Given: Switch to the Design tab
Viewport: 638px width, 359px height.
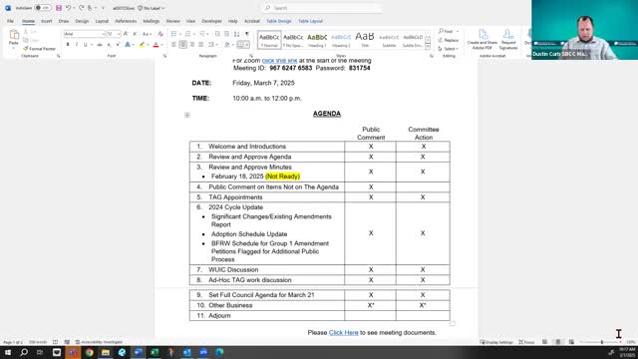Looking at the screenshot, I should [x=82, y=21].
